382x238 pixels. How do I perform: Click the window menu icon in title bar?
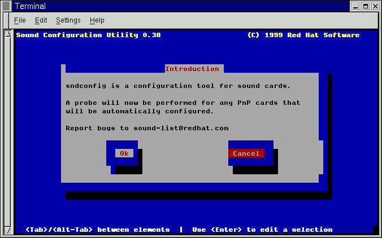[x=7, y=6]
